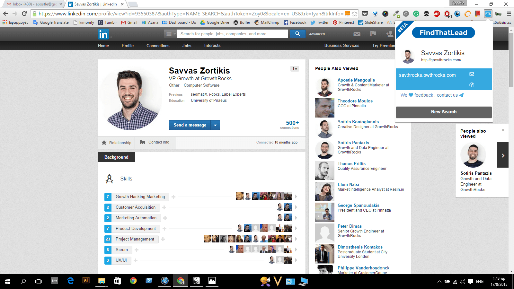Copy the found email with the copy icon

tap(472, 85)
